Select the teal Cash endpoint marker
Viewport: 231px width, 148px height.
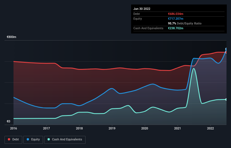[226, 100]
